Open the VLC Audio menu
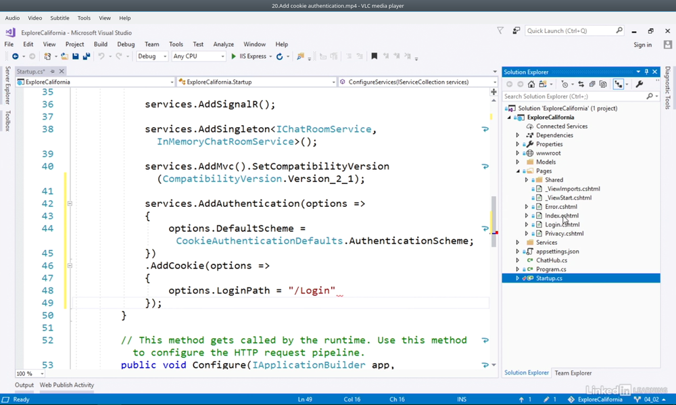The width and height of the screenshot is (676, 405). click(12, 18)
